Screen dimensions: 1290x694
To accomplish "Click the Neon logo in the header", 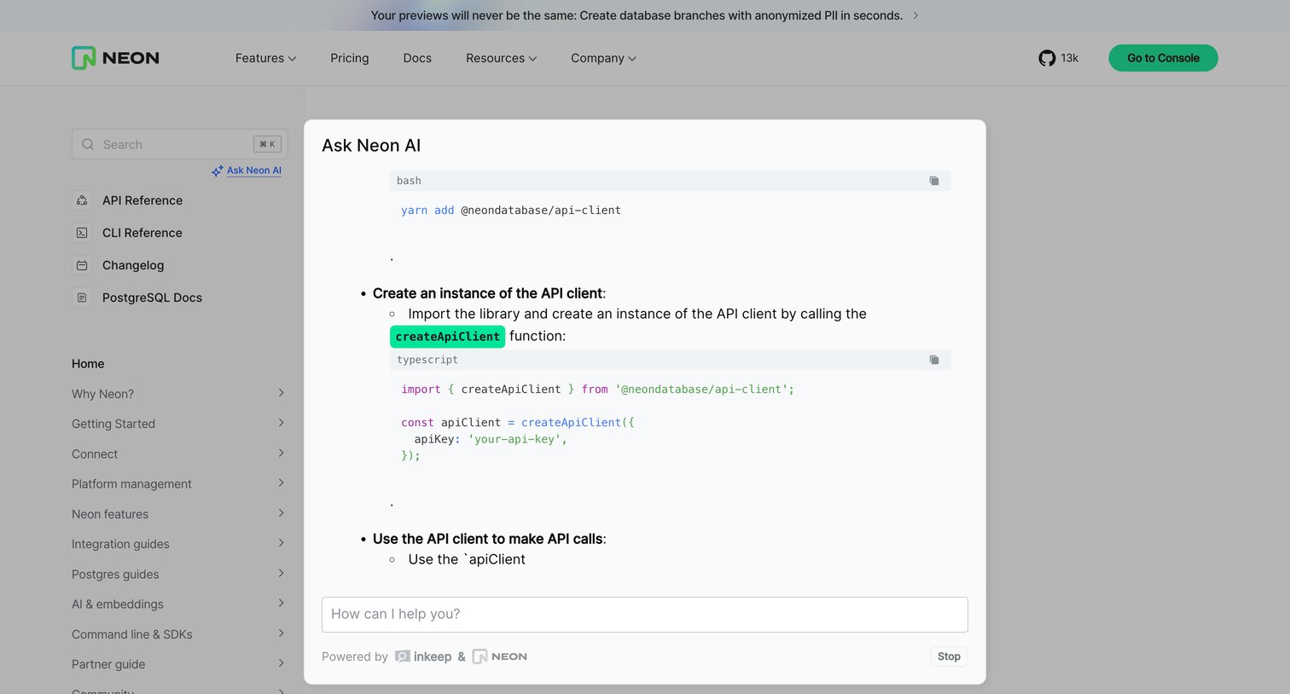I will pos(115,58).
